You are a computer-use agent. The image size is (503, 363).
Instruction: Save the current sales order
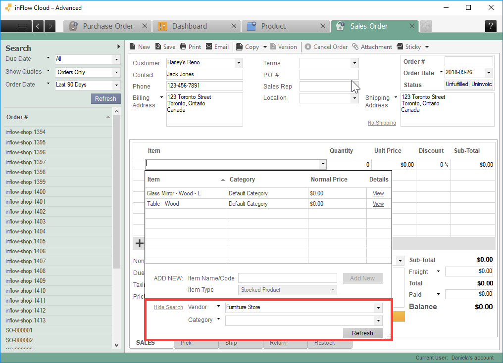click(165, 46)
